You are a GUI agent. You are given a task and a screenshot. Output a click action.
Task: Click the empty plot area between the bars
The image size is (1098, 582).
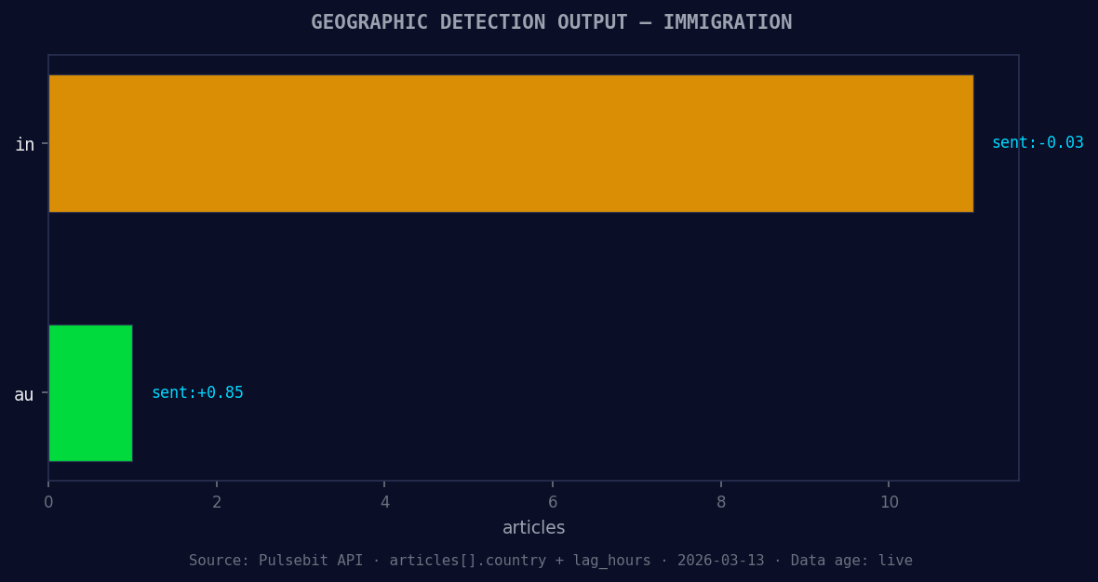(512, 270)
